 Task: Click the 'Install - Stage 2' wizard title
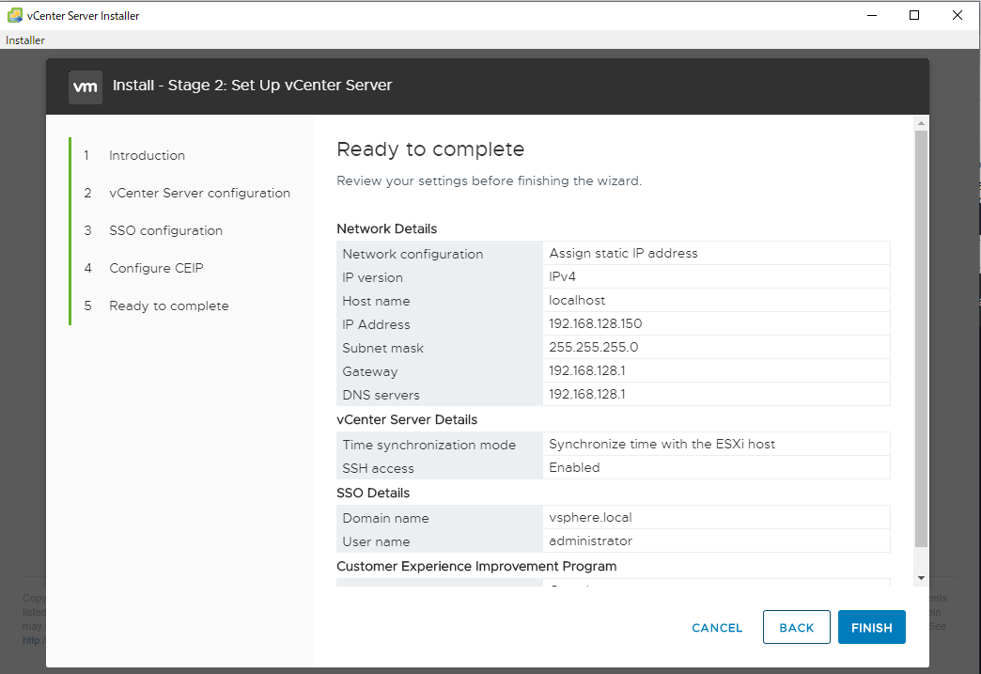(252, 86)
